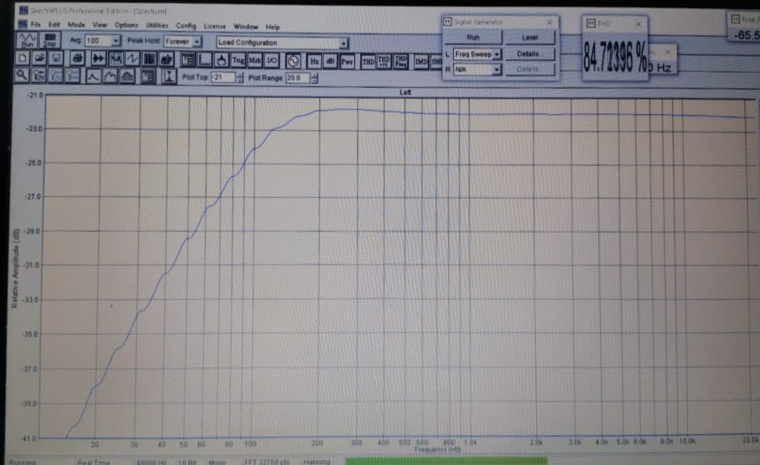This screenshot has width=760, height=465.
Task: Select the magnifier zoom tool
Action: click(23, 76)
